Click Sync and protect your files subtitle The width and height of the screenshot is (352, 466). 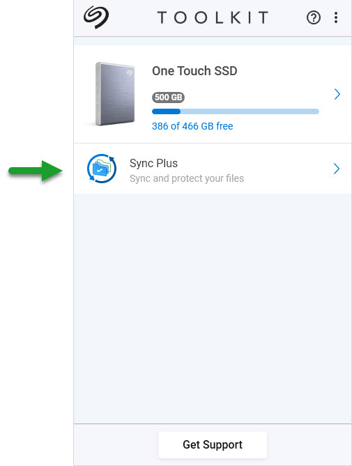pos(187,178)
